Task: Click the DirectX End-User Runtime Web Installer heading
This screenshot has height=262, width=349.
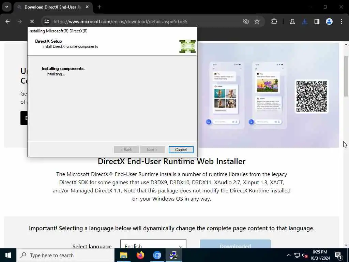Action: pyautogui.click(x=171, y=161)
